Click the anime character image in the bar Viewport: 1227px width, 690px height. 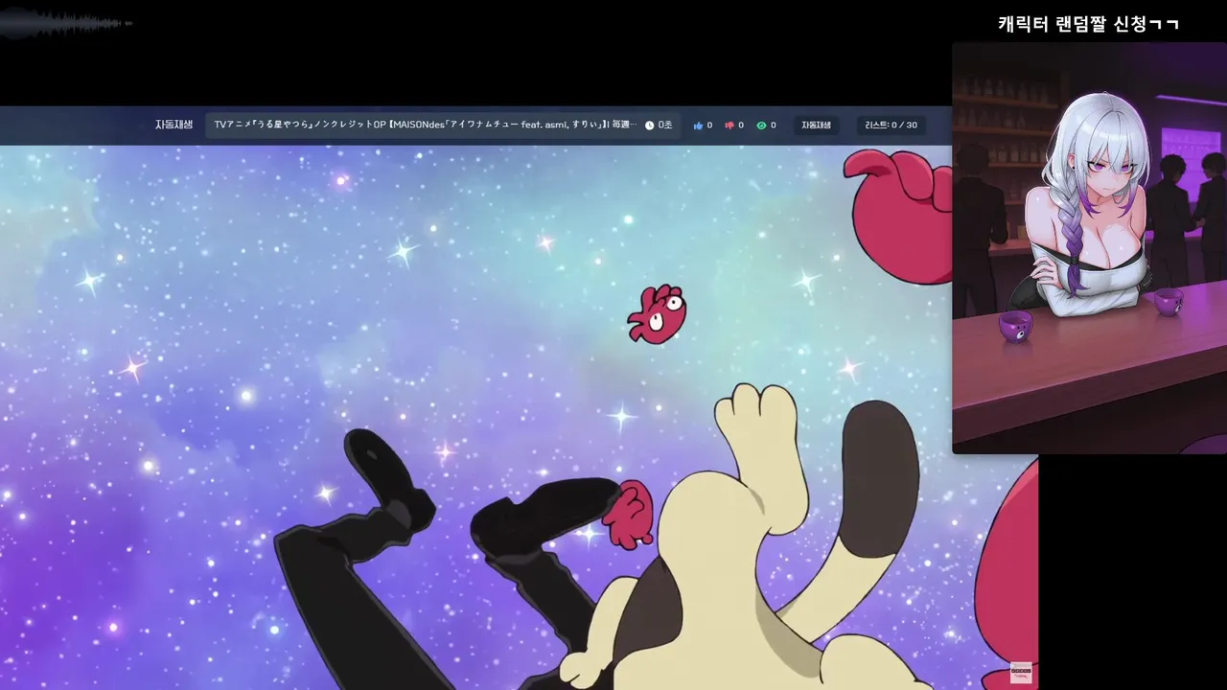[x=1089, y=248]
